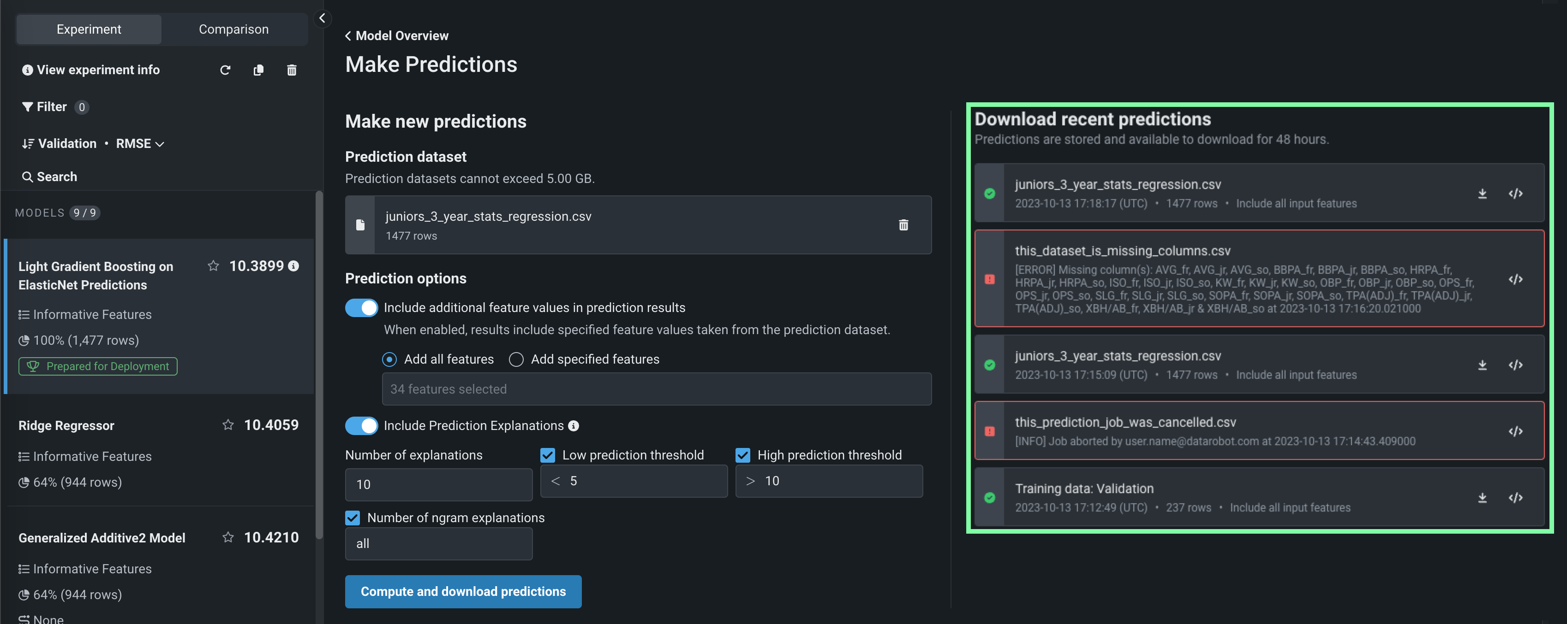Click the duplicate experiment icon
Viewport: 1567px width, 624px height.
click(258, 70)
